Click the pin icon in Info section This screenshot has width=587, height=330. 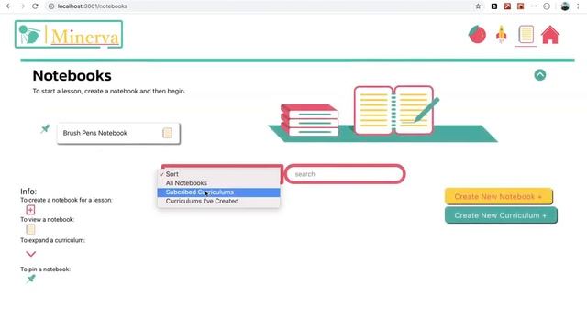(31, 279)
